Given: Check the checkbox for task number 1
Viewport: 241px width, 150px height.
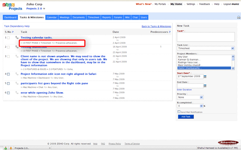Looking at the screenshot, I should pos(8,38).
